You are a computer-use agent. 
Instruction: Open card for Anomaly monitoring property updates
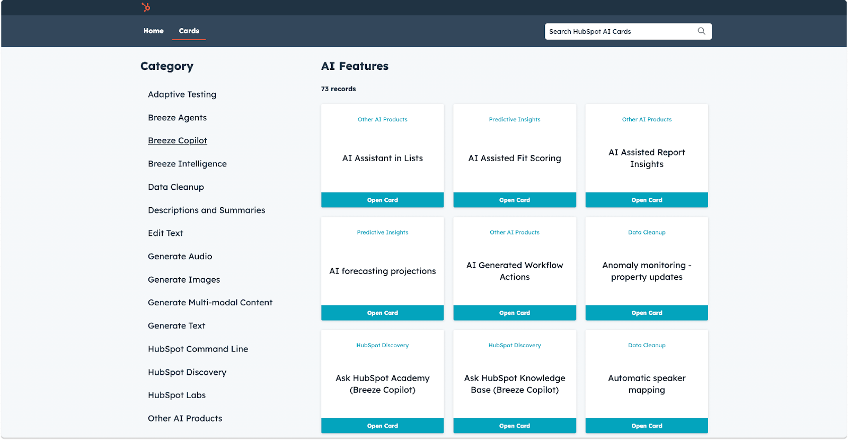click(646, 313)
